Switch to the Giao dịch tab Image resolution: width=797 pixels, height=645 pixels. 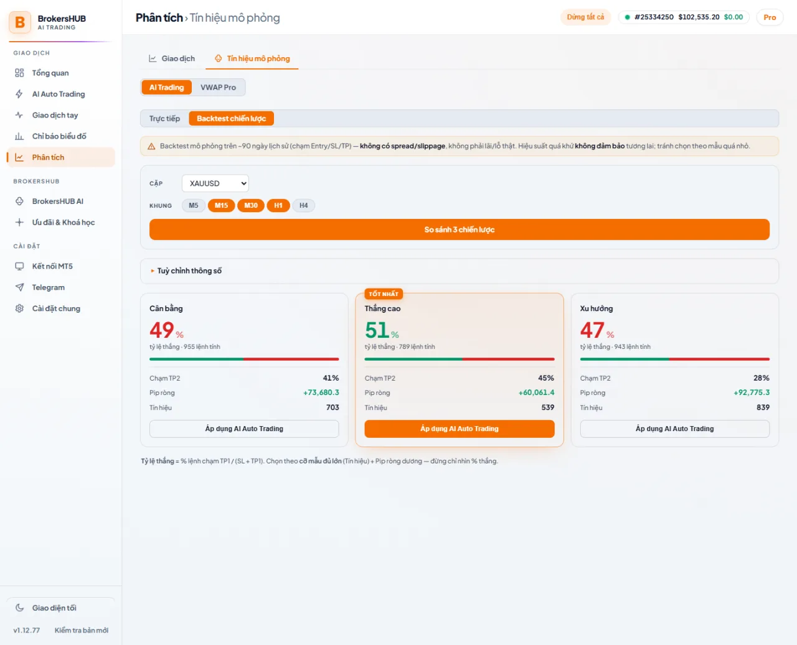[x=172, y=58]
